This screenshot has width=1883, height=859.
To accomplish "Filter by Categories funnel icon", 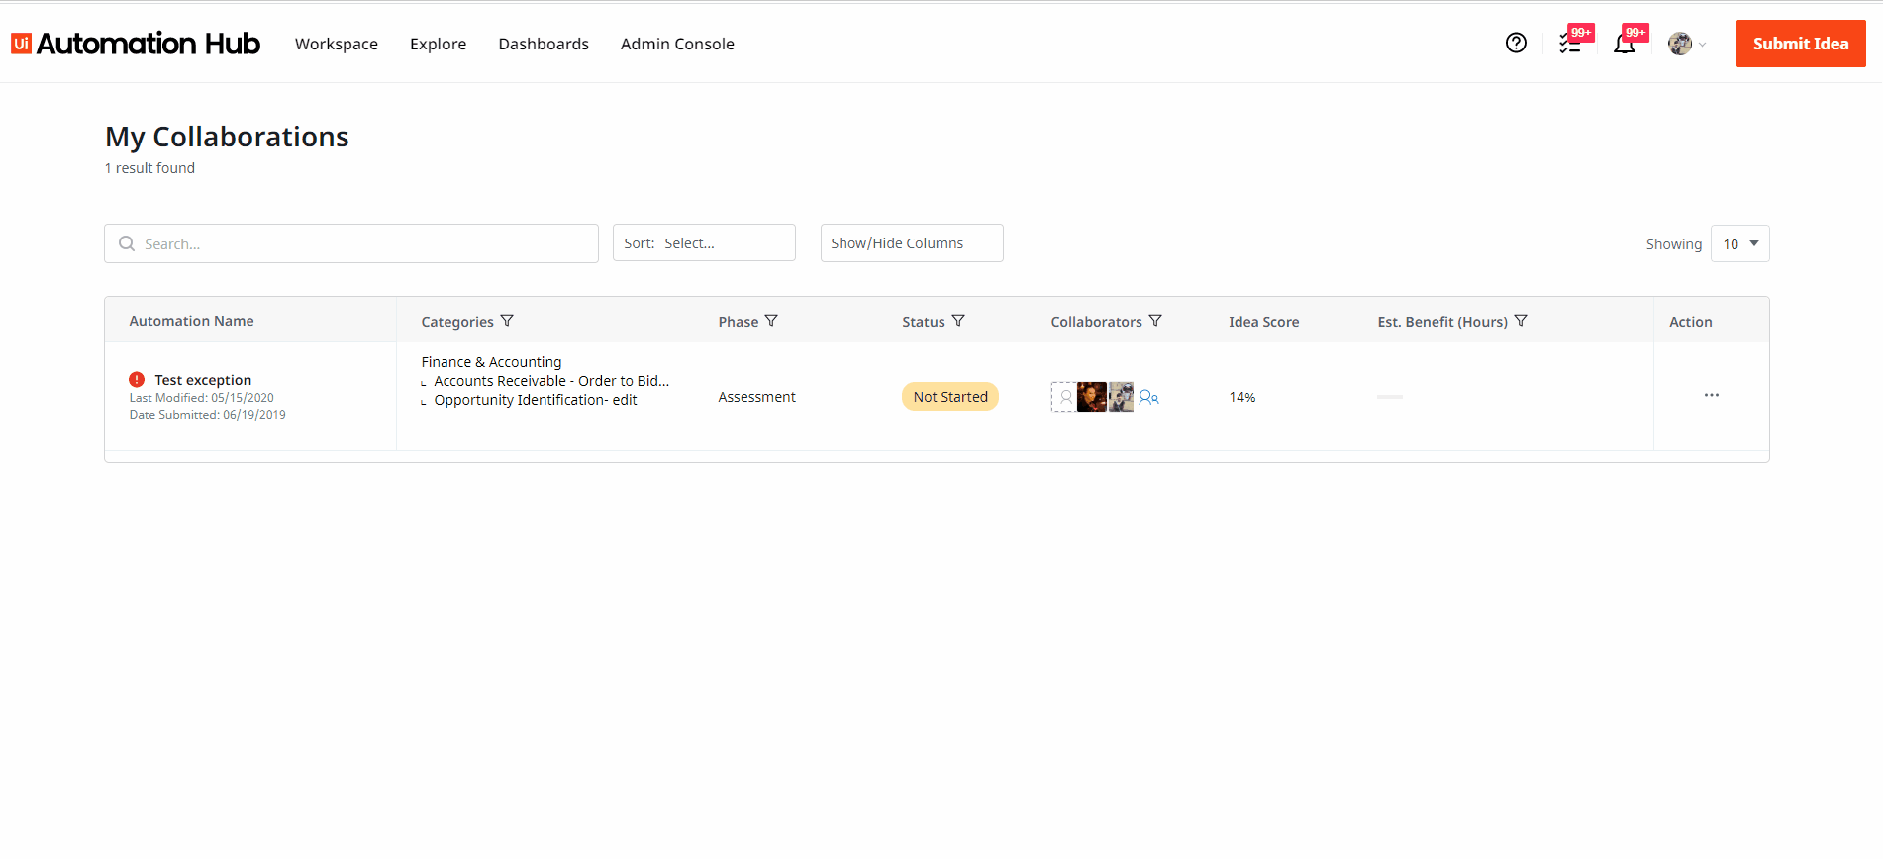I will tap(507, 321).
